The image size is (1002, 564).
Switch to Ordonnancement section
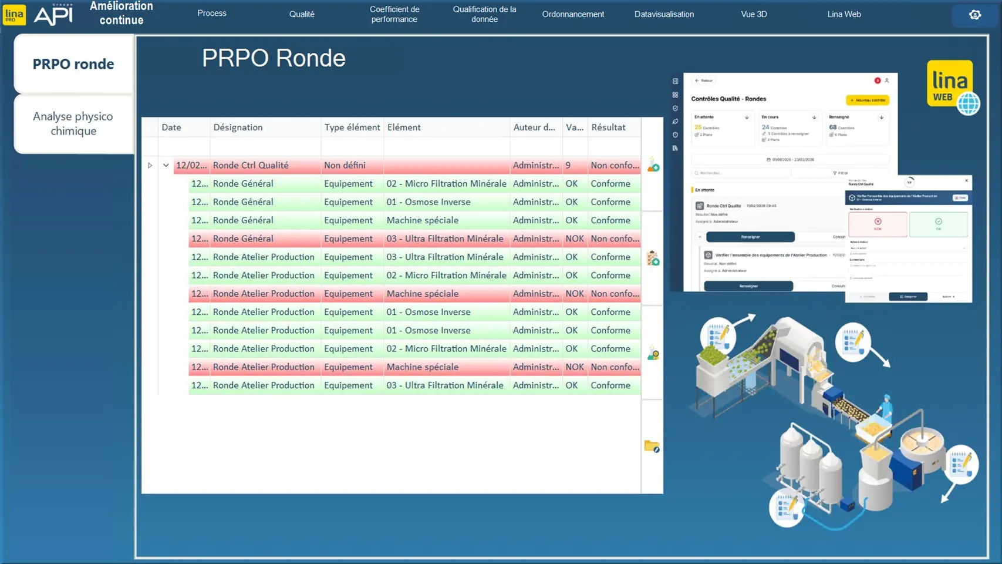point(572,14)
